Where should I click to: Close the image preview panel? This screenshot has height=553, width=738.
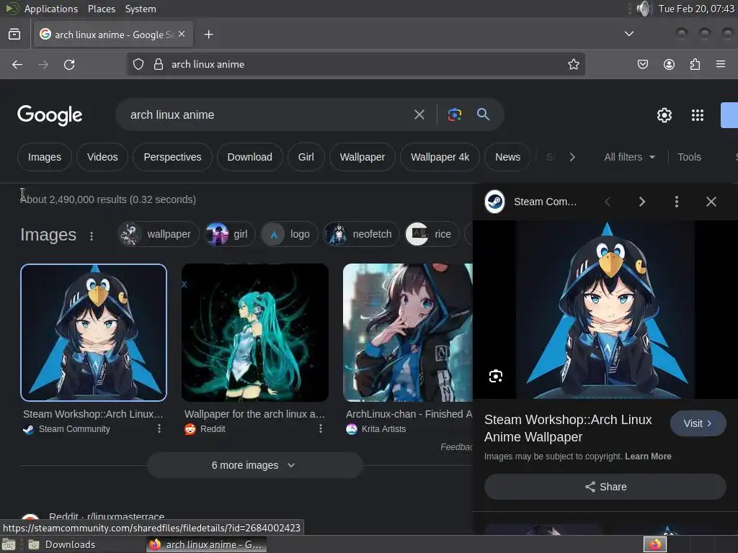point(711,202)
